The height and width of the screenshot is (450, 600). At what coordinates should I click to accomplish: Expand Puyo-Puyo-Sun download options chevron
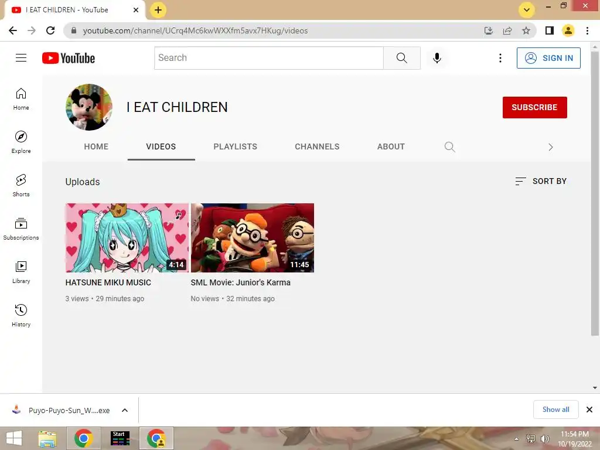point(125,410)
